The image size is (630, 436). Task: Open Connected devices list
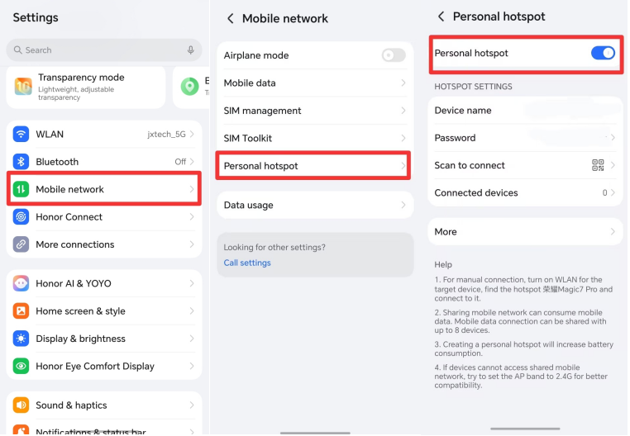[525, 192]
